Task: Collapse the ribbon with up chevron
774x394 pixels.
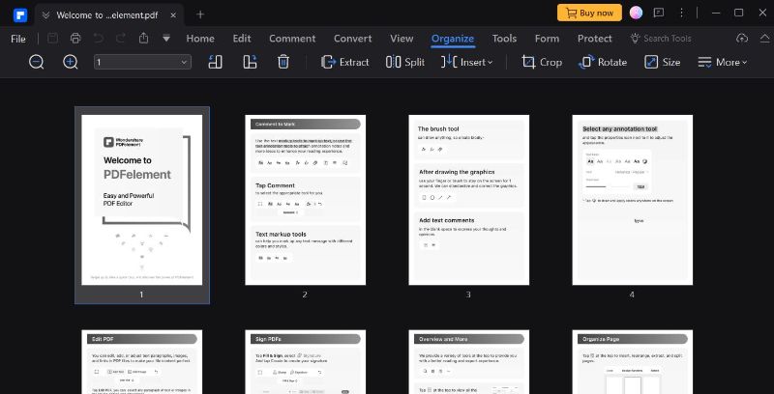Action: [x=764, y=38]
